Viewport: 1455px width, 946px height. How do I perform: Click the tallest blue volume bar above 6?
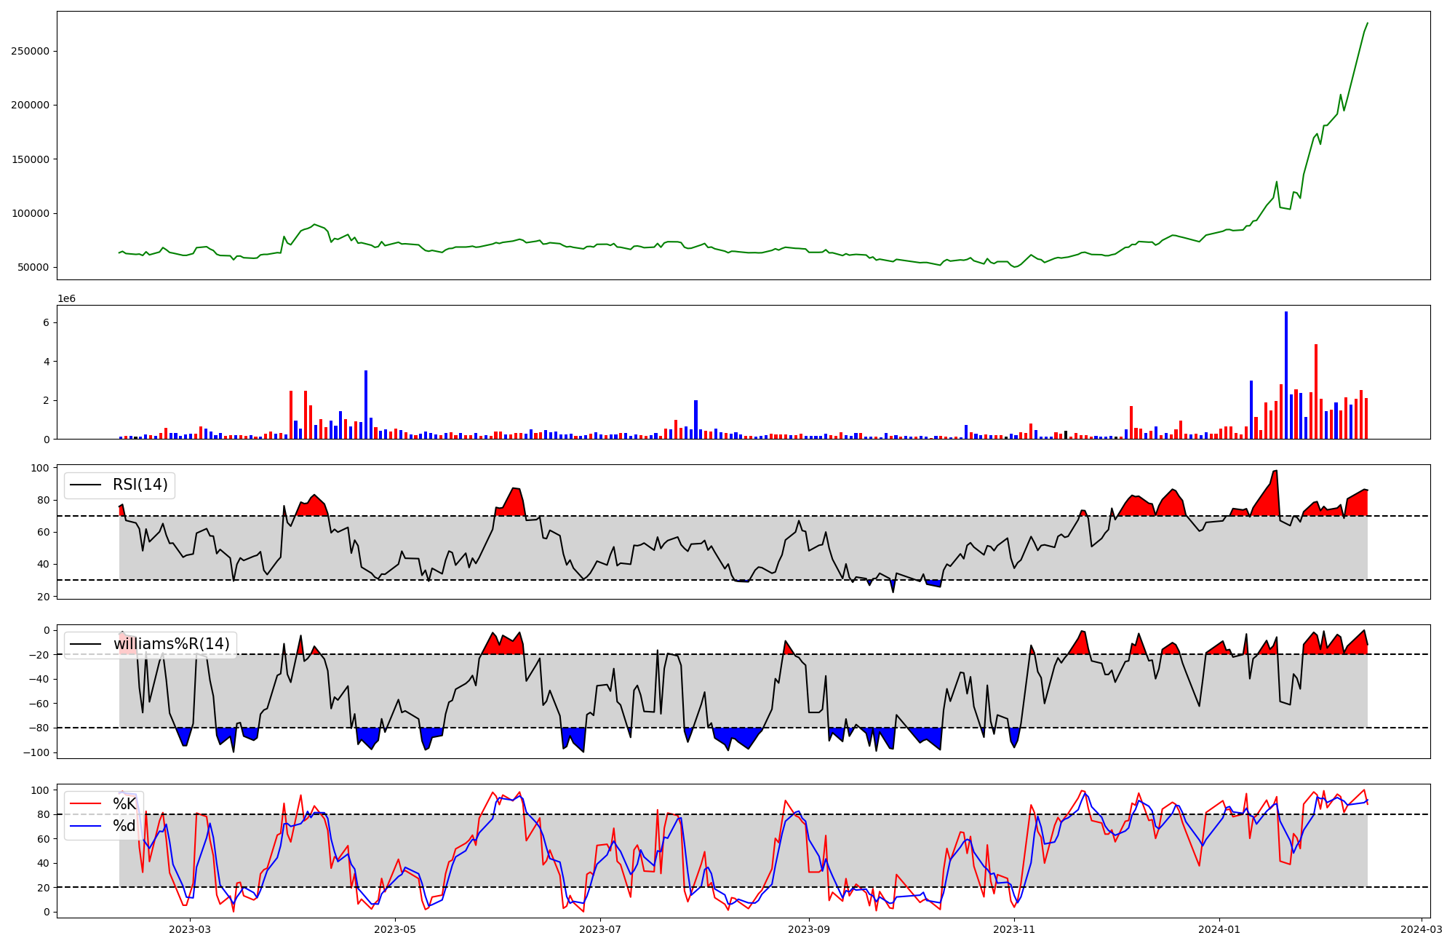(1286, 375)
